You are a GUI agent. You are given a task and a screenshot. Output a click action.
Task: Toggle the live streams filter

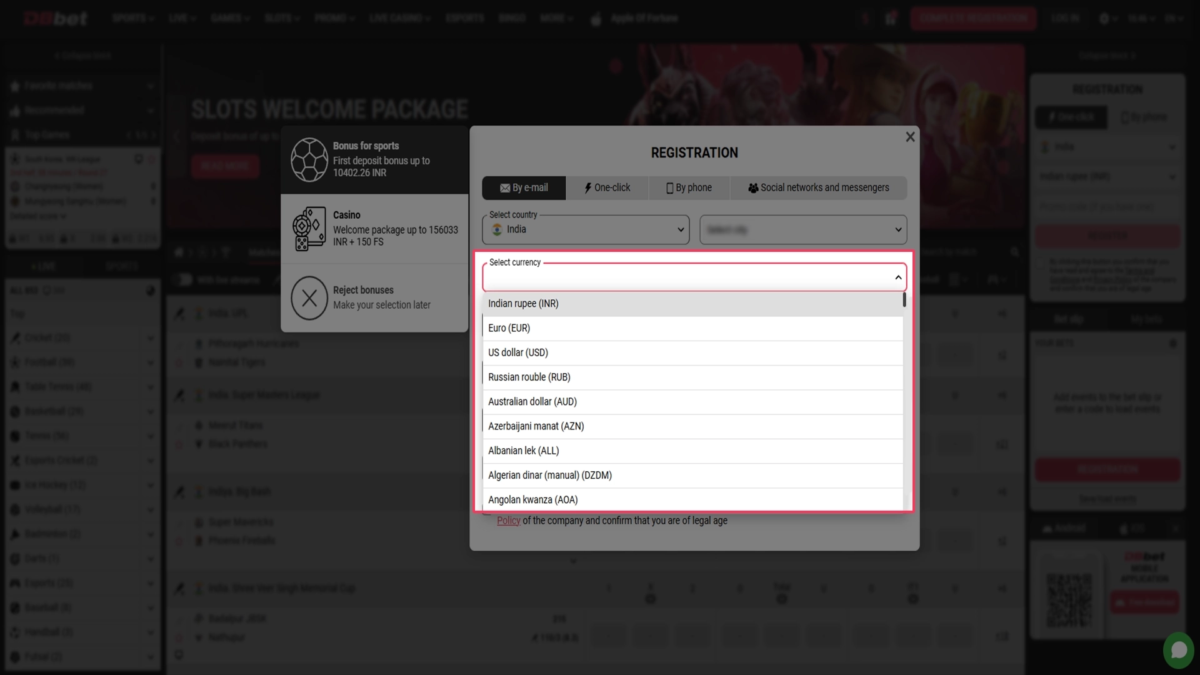[x=184, y=279]
